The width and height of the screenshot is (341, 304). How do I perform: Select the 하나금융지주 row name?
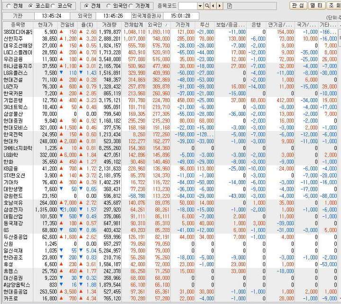point(18,66)
